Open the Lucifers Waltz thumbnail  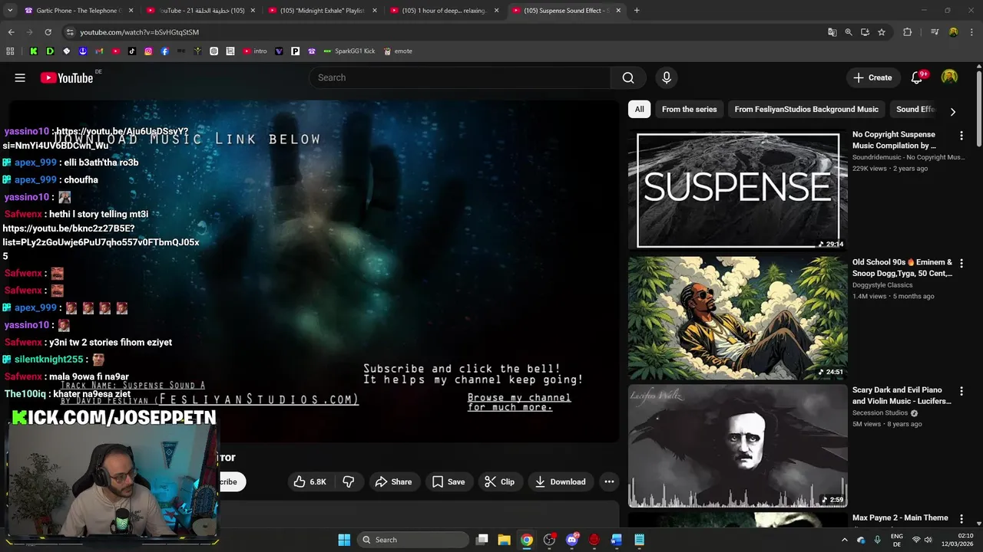point(738,446)
